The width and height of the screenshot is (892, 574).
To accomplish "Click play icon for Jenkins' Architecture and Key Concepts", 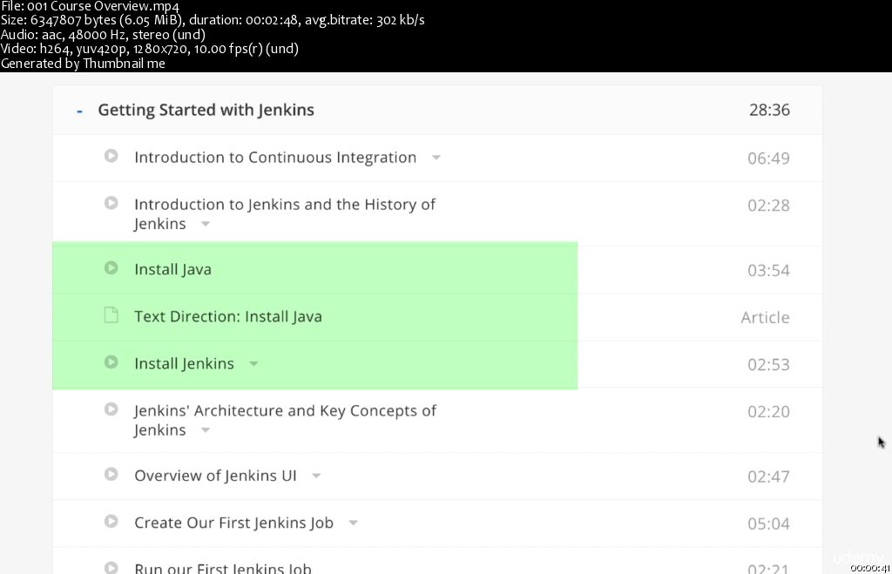I will pos(111,409).
